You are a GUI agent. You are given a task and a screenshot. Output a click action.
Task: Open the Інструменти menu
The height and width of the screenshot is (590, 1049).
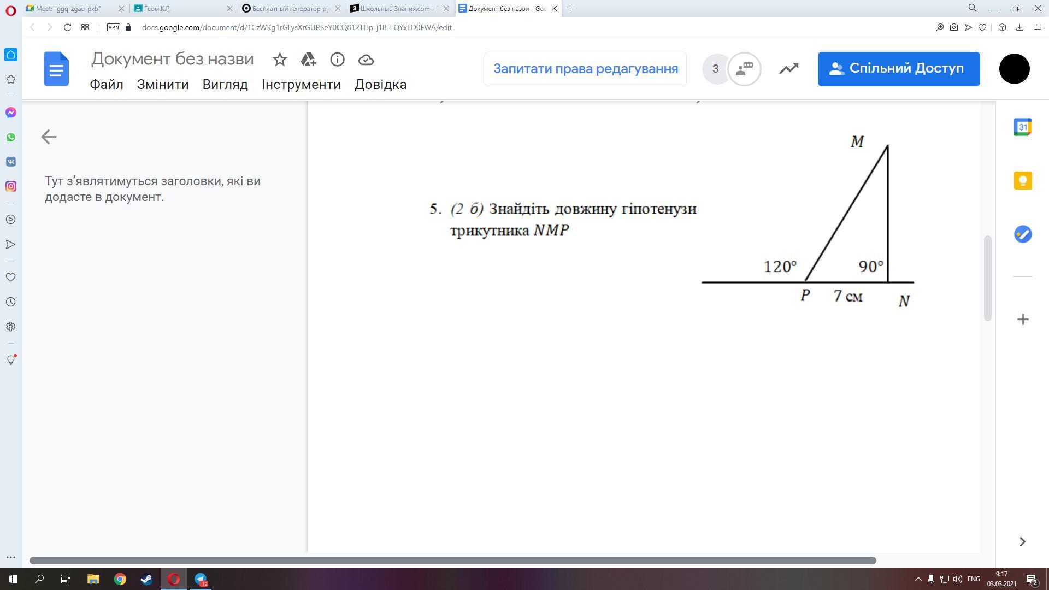pyautogui.click(x=301, y=85)
